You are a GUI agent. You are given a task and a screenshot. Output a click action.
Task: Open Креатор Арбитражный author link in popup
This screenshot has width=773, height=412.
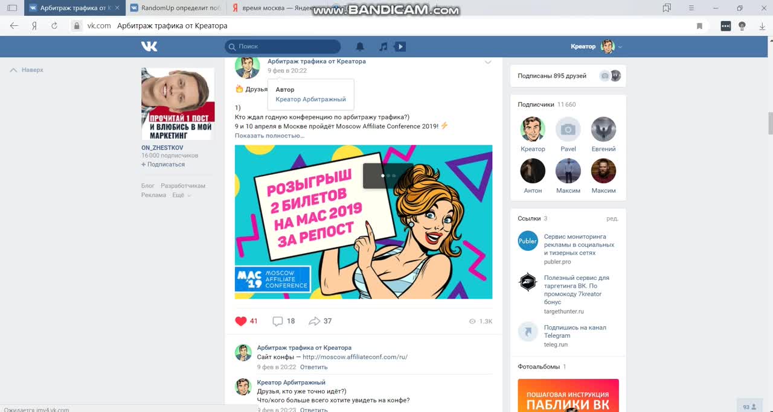click(x=310, y=100)
